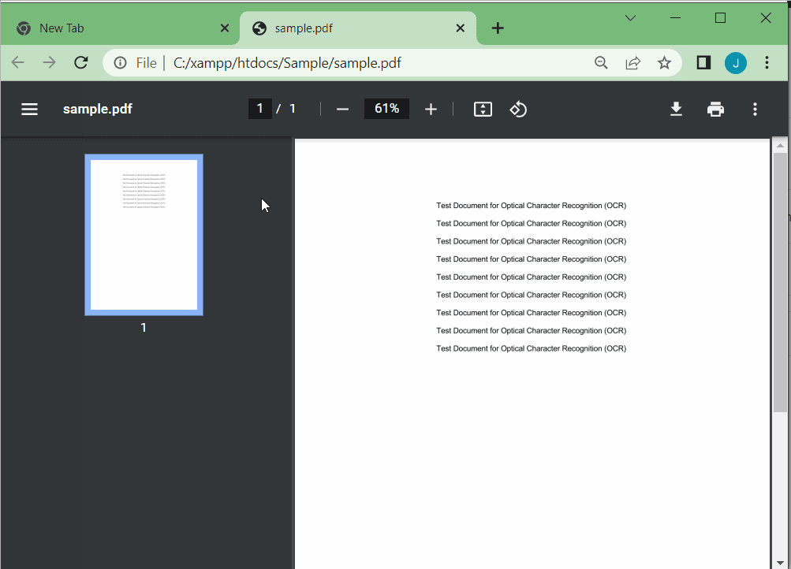Close the sample.pdf tab
This screenshot has height=569, width=791.
point(461,28)
